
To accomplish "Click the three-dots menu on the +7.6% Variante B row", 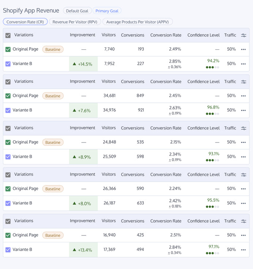I will (243, 110).
